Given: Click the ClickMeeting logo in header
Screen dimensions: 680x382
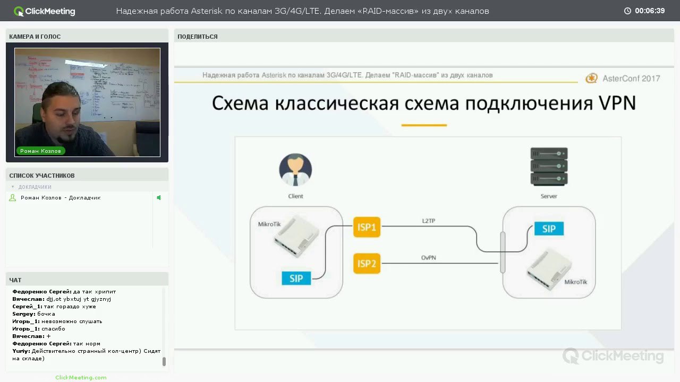Looking at the screenshot, I should pos(45,11).
